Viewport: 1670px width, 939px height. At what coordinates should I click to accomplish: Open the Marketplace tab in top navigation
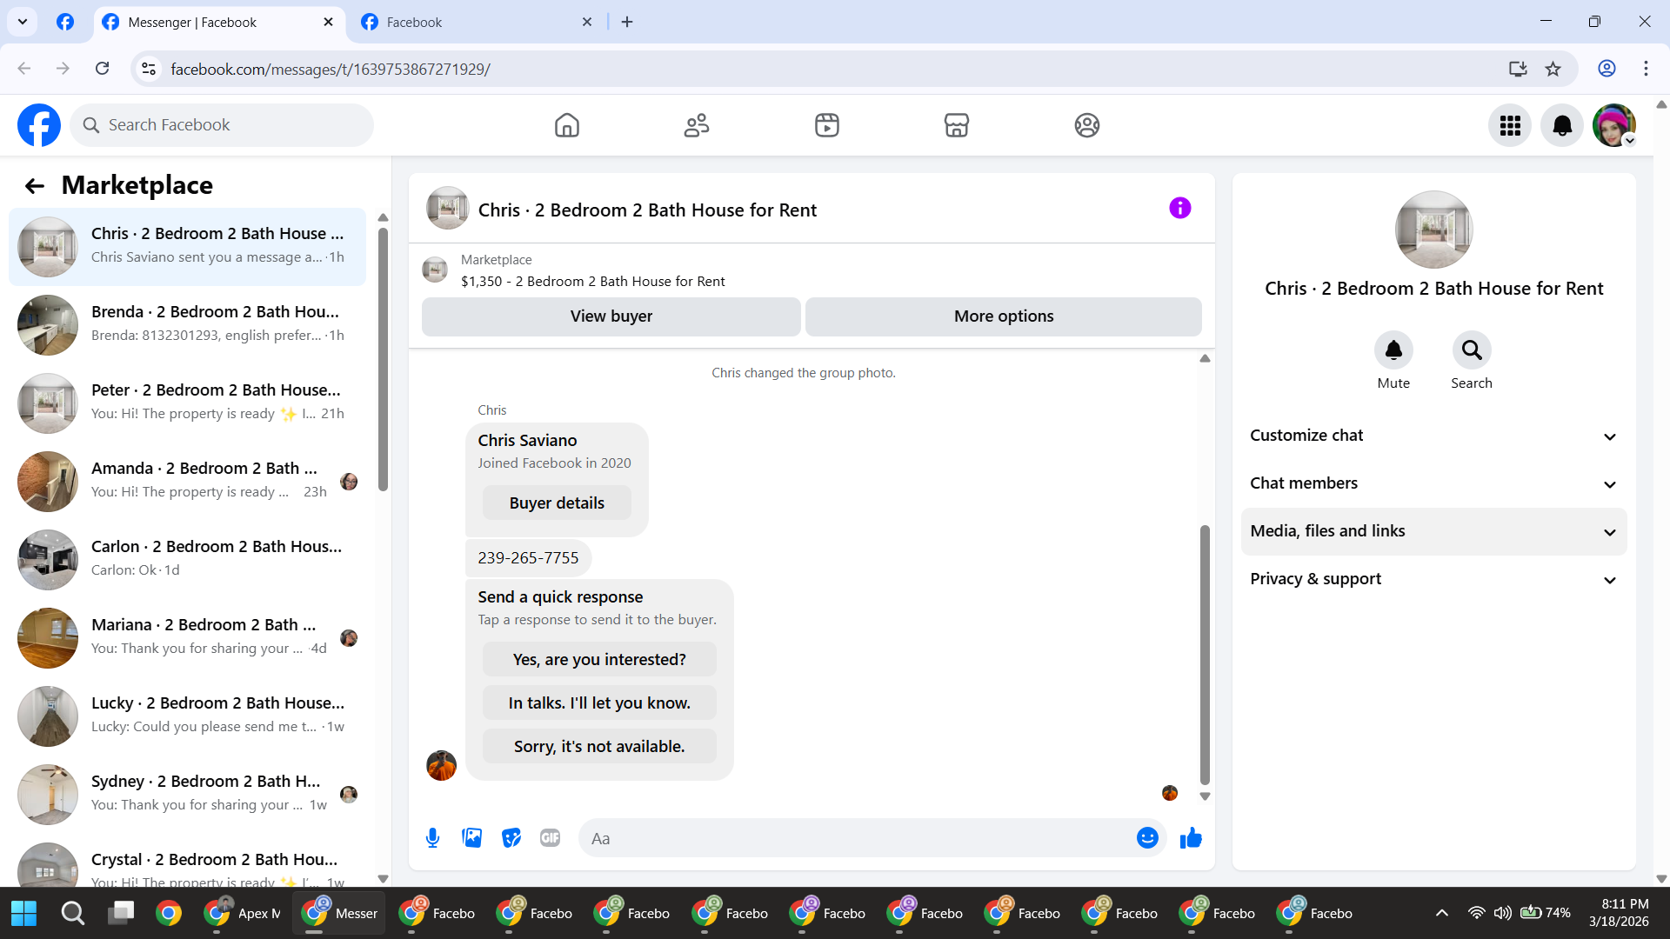coord(956,126)
